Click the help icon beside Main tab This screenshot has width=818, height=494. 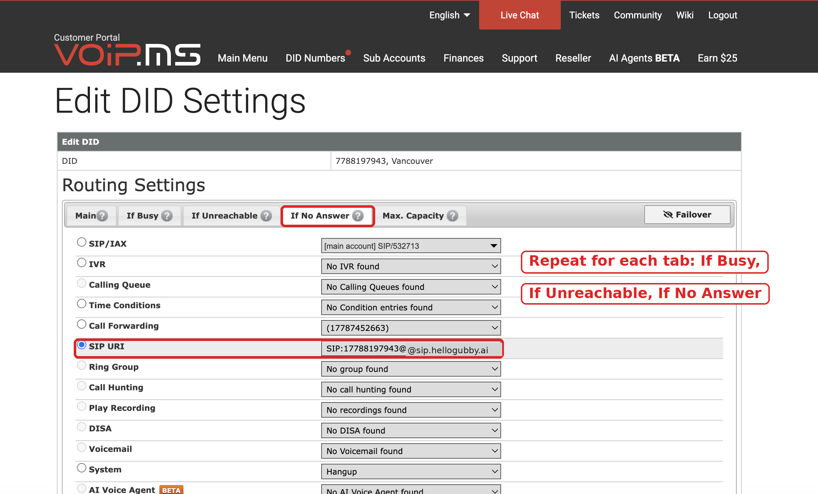point(102,216)
